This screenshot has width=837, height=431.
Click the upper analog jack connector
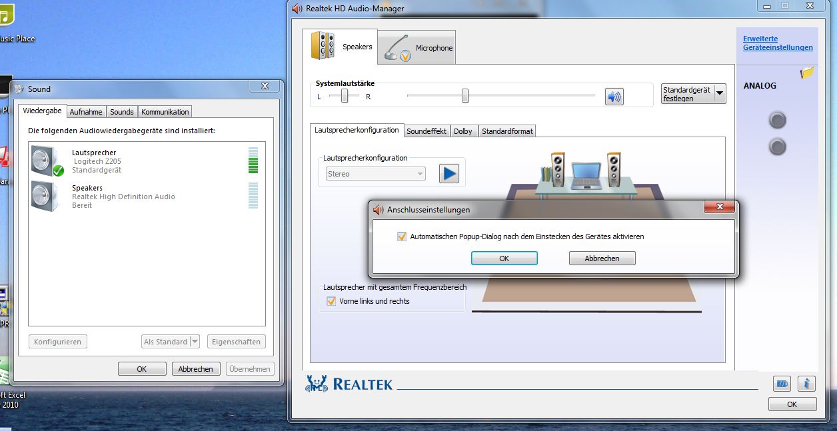point(777,120)
